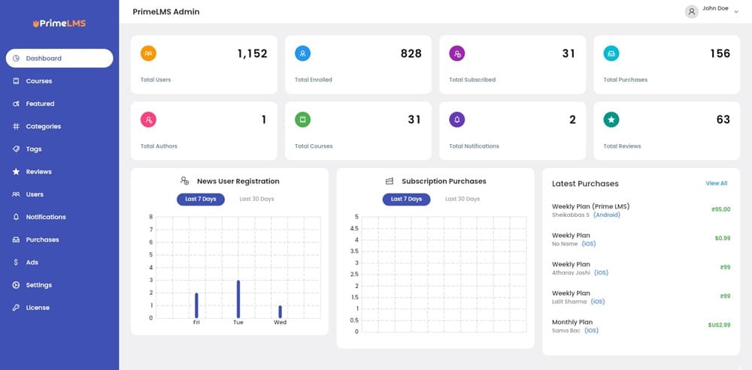Click the teal Total Purchases icon

coord(611,53)
